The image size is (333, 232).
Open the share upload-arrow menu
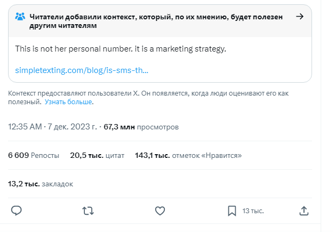[x=303, y=211]
